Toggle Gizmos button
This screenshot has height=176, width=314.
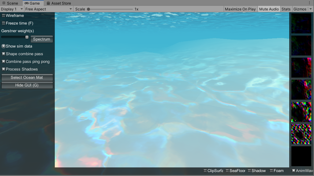300,9
